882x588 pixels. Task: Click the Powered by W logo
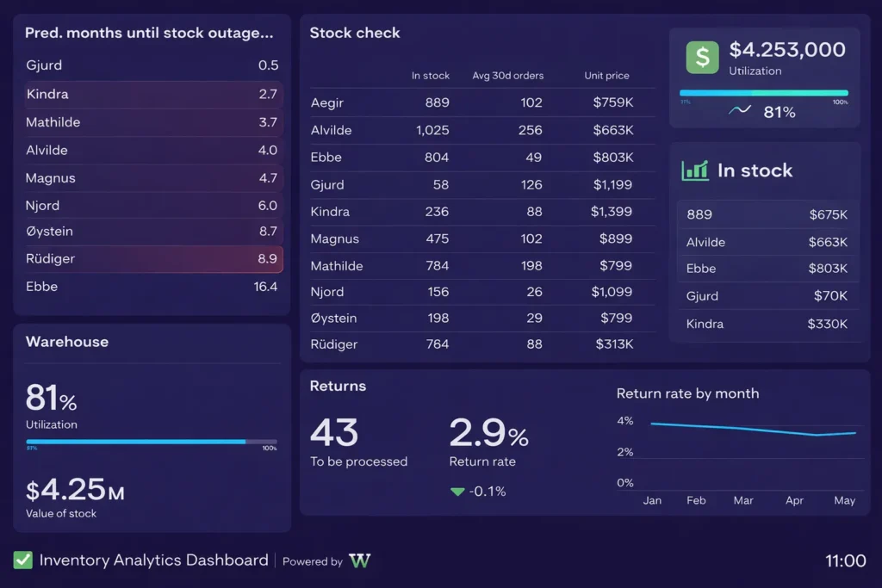[360, 560]
